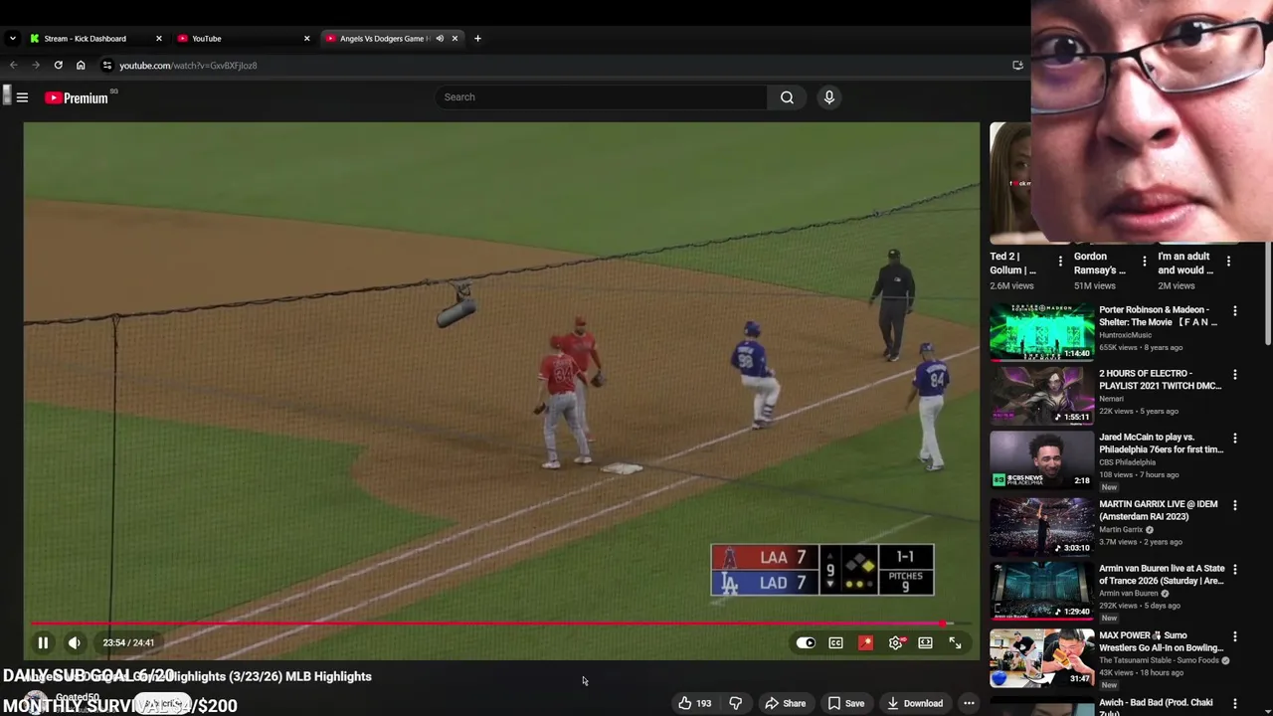
Task: Open options for 2 Hours of Electro video
Action: 1235,375
